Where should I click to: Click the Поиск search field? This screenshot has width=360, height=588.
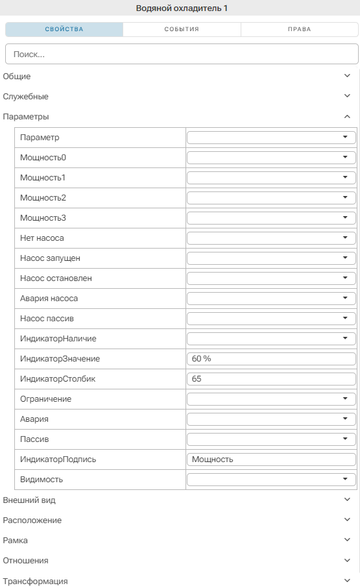[182, 54]
